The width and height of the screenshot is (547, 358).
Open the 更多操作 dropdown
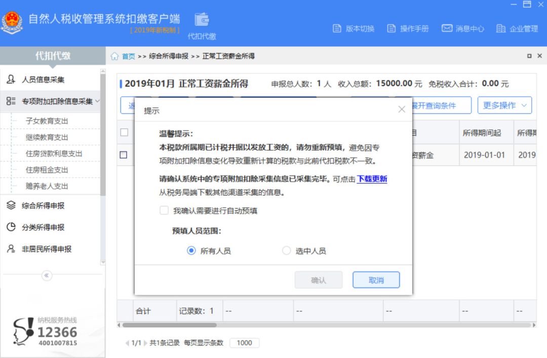pyautogui.click(x=504, y=105)
